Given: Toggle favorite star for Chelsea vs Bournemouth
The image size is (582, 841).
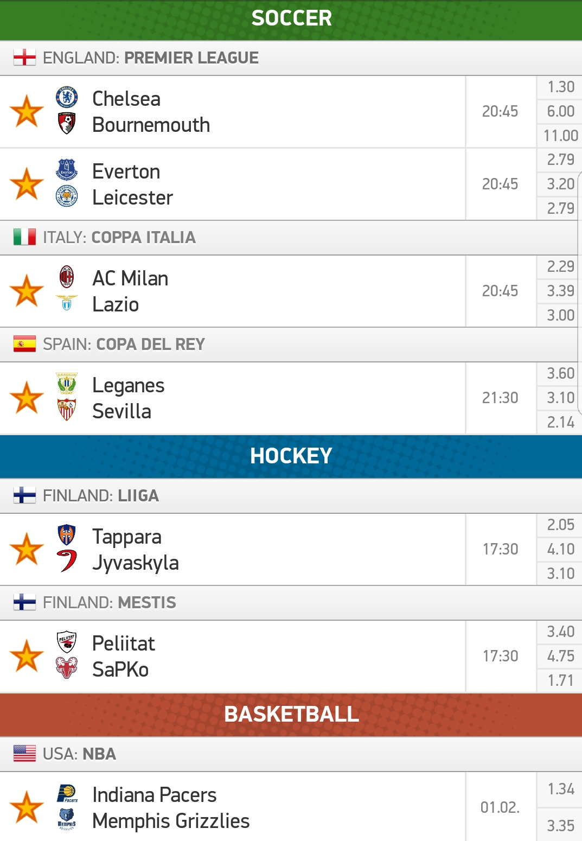Looking at the screenshot, I should pos(27,111).
